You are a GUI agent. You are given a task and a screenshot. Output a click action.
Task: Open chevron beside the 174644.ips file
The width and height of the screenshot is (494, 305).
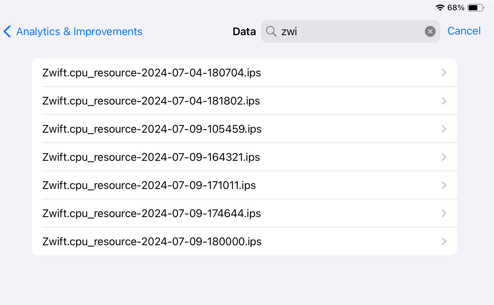point(444,214)
